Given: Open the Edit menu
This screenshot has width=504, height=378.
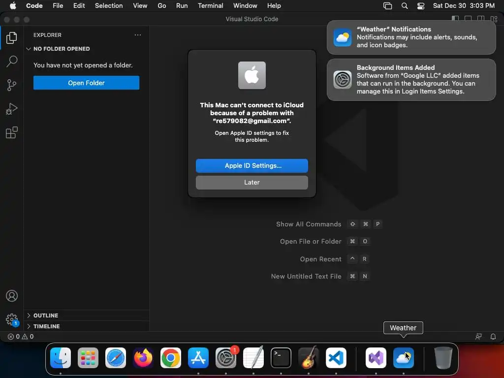Looking at the screenshot, I should (79, 6).
